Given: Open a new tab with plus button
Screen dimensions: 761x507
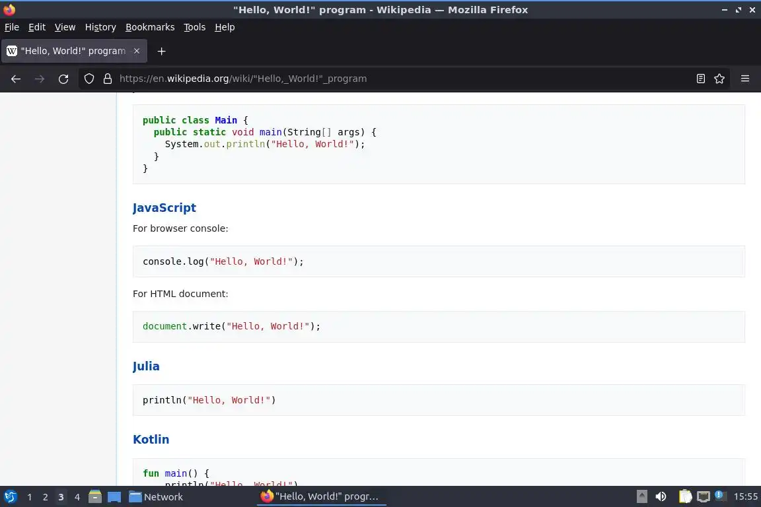Looking at the screenshot, I should tap(162, 51).
